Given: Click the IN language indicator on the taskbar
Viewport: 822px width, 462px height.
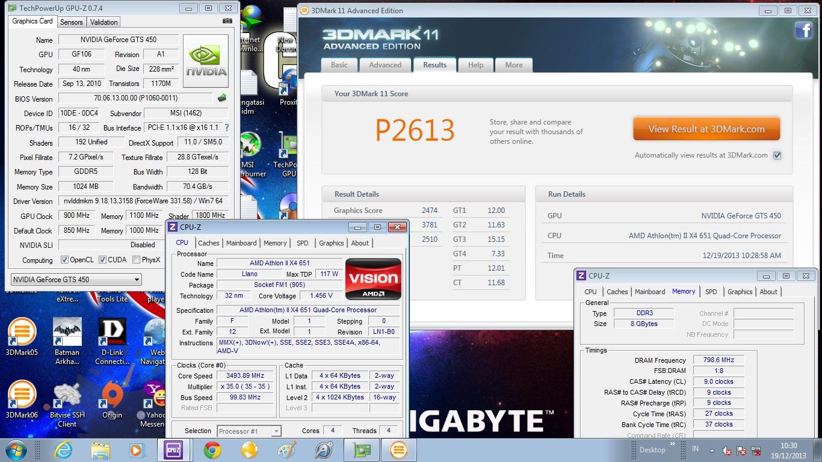Looking at the screenshot, I should (695, 449).
